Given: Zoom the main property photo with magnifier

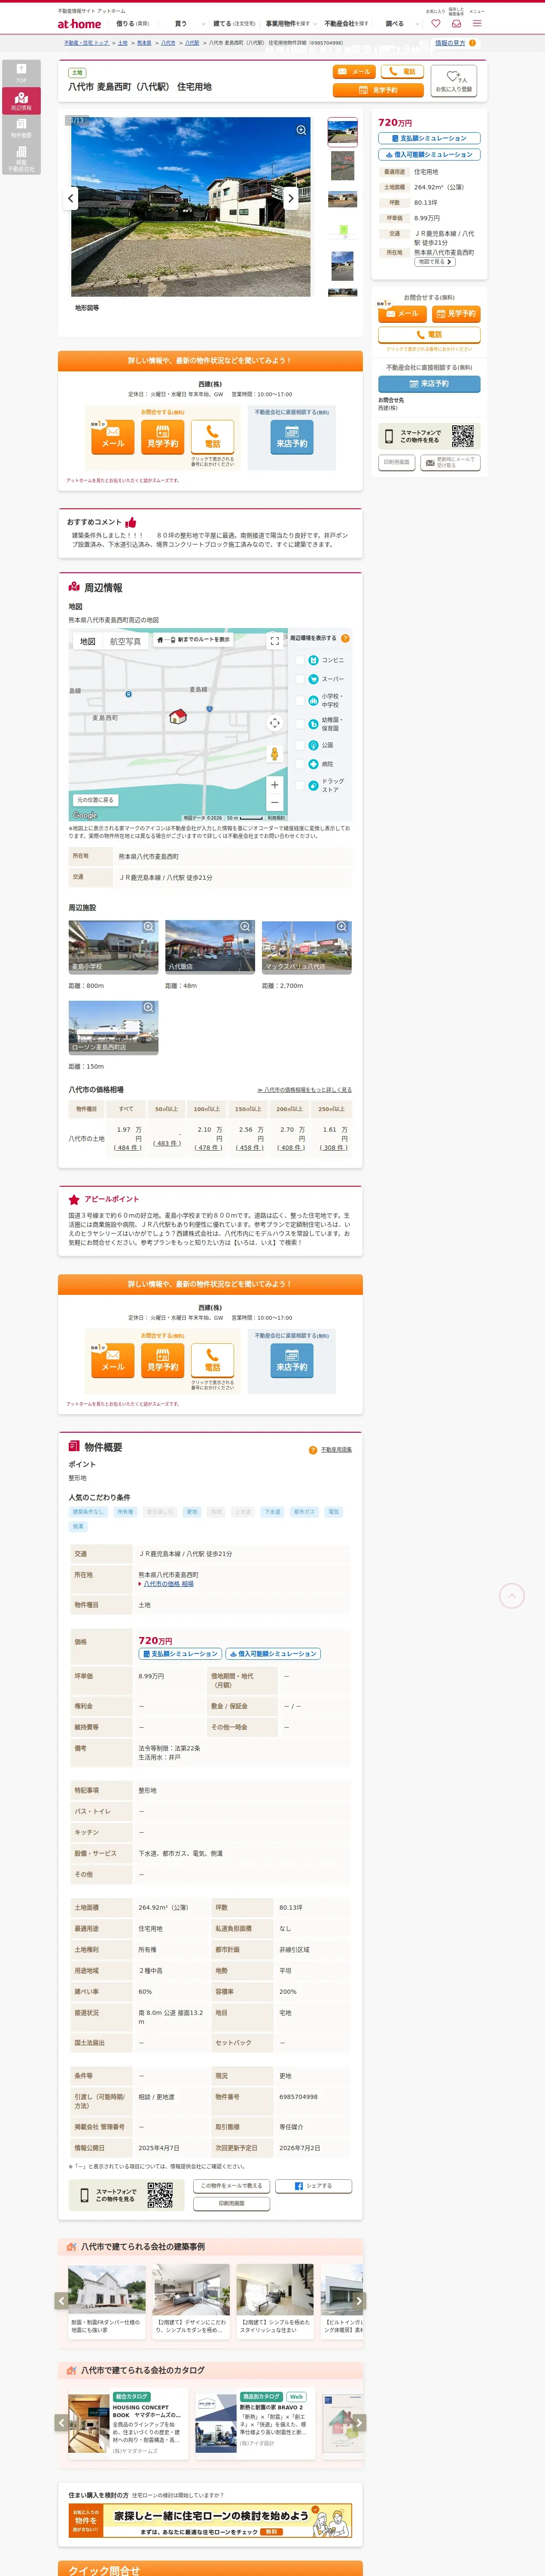Looking at the screenshot, I should click(300, 130).
